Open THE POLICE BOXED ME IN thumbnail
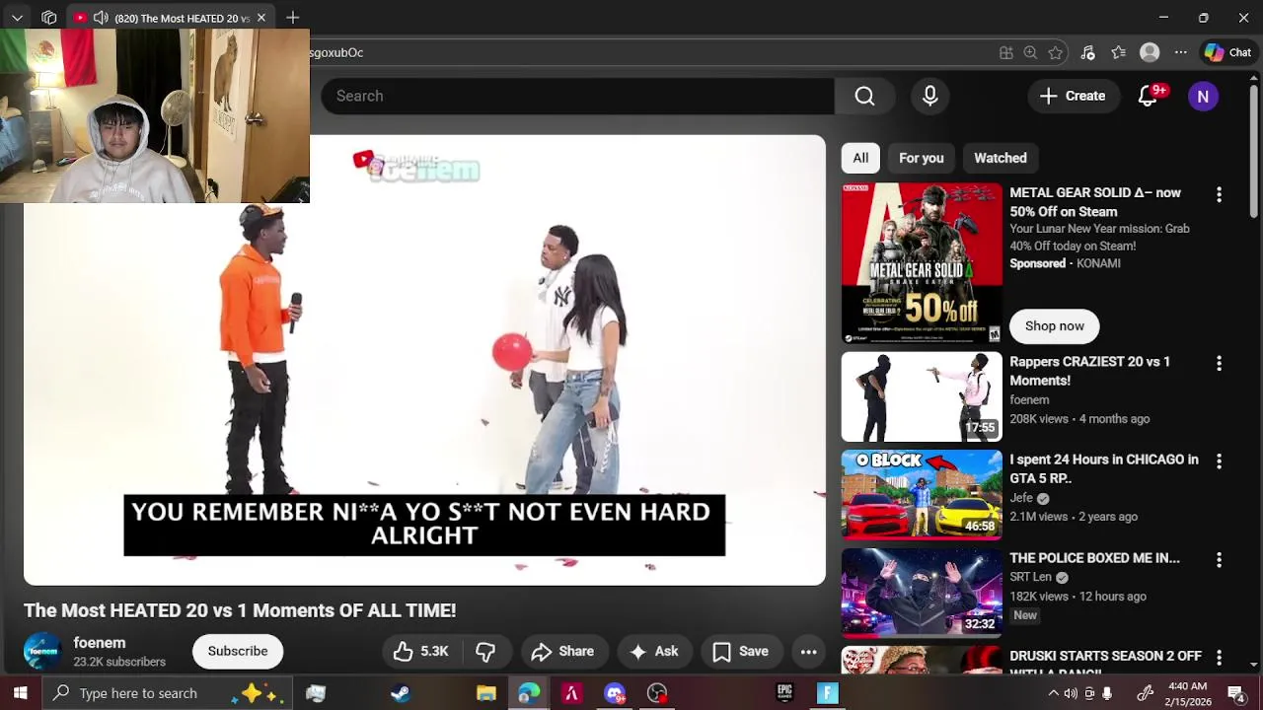 [x=922, y=593]
